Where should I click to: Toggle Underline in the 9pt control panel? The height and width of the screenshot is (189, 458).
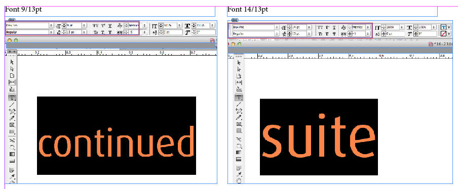click(x=110, y=26)
